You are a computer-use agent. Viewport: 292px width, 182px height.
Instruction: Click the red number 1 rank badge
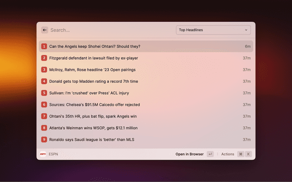click(x=44, y=46)
